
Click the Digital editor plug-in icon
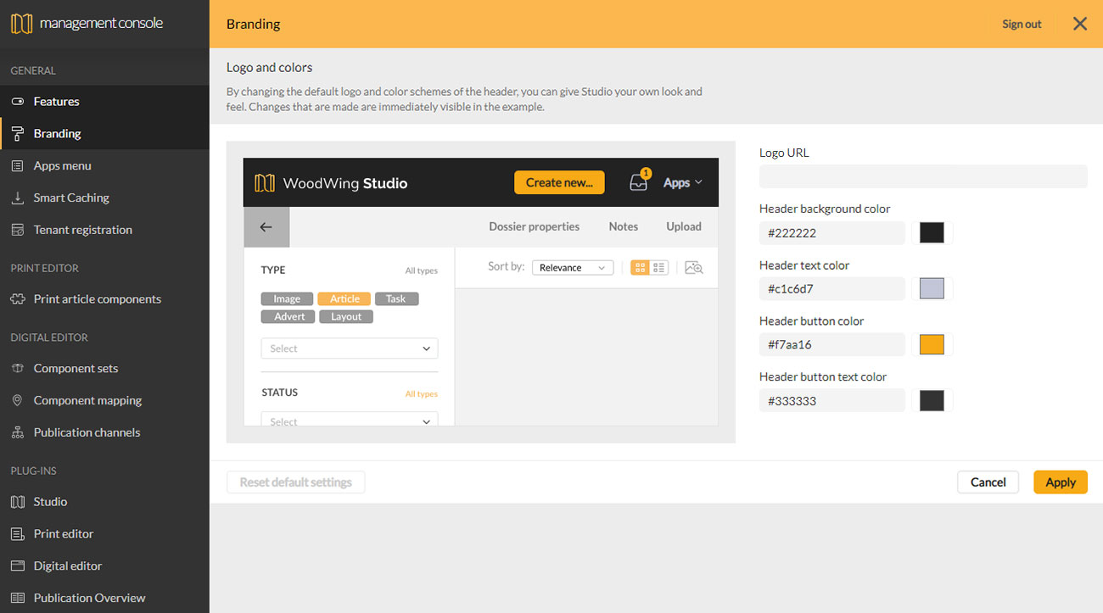(17, 566)
